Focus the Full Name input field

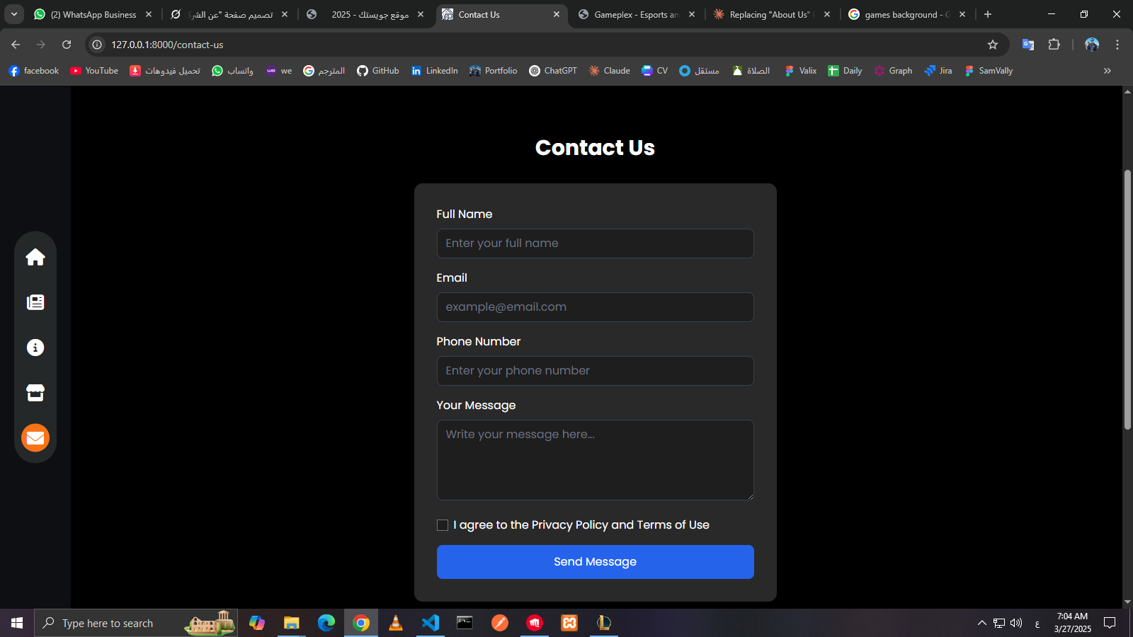(x=595, y=243)
